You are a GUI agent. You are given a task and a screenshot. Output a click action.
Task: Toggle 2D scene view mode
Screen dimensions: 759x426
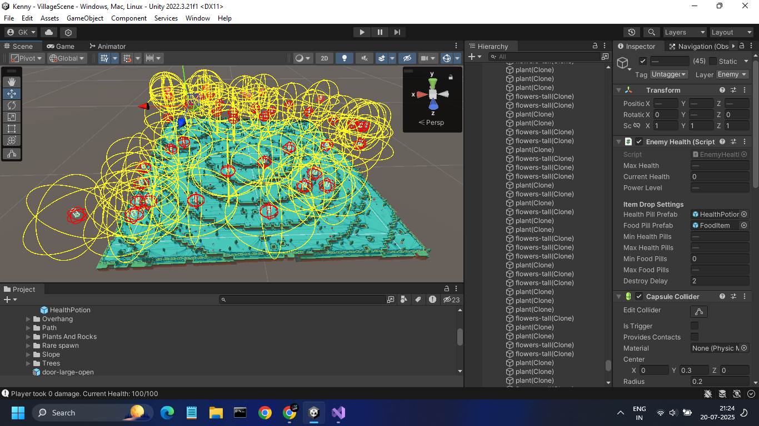tap(324, 58)
